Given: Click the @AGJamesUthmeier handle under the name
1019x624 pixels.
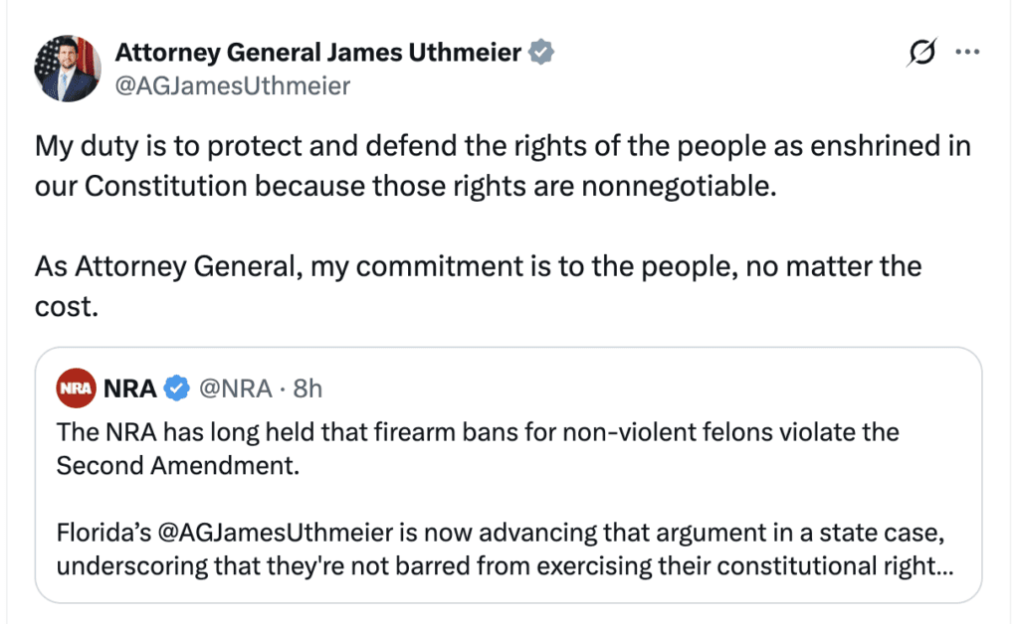Looking at the screenshot, I should click(x=233, y=86).
